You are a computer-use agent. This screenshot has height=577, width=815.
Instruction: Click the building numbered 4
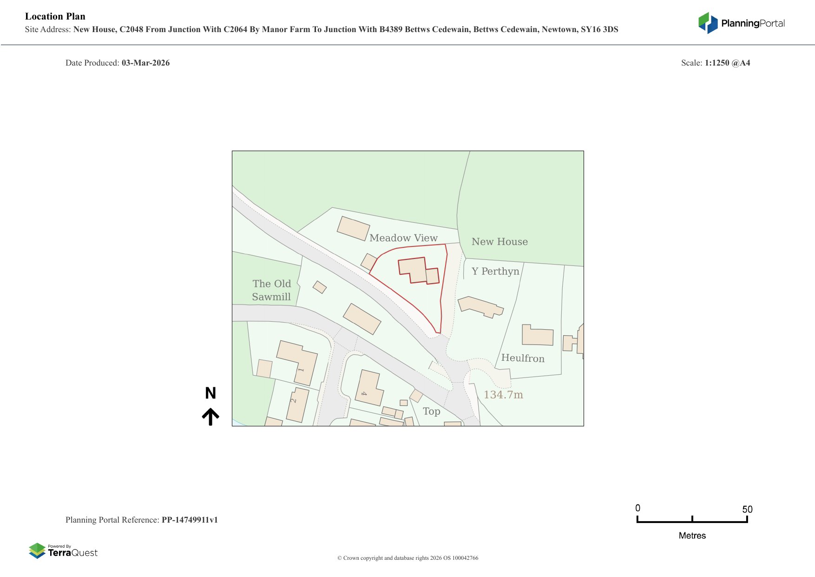click(369, 388)
